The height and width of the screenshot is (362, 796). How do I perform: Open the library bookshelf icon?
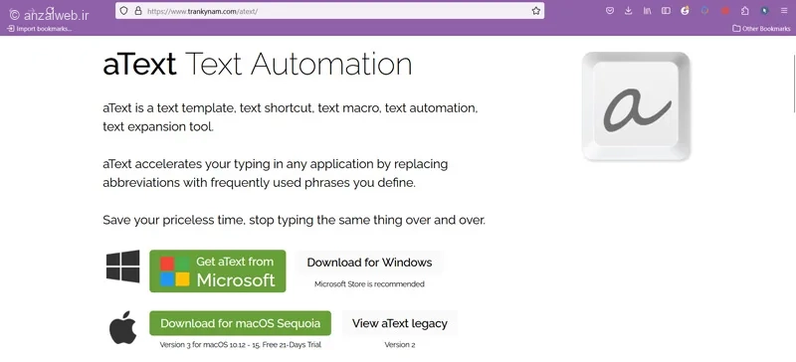(647, 11)
